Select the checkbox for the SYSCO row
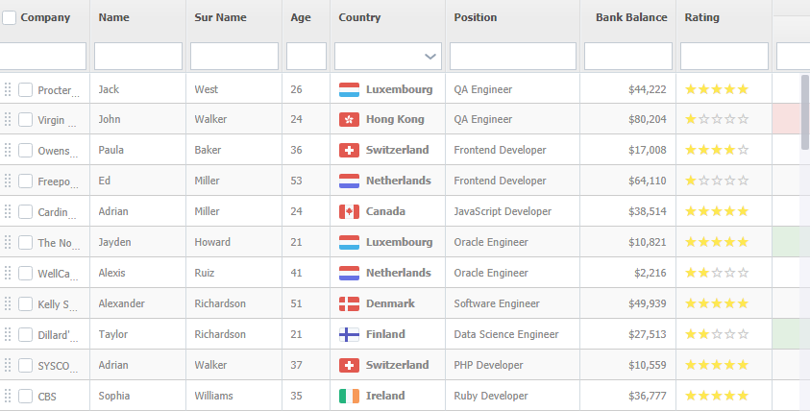 tap(25, 366)
